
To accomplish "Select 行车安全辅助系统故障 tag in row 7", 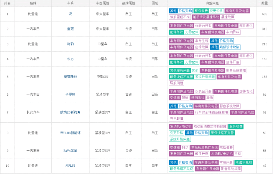I will point(211,112).
